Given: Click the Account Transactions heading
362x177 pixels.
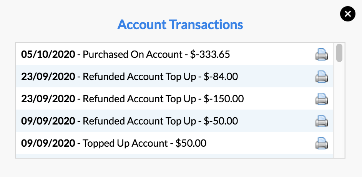Looking at the screenshot, I should (180, 25).
